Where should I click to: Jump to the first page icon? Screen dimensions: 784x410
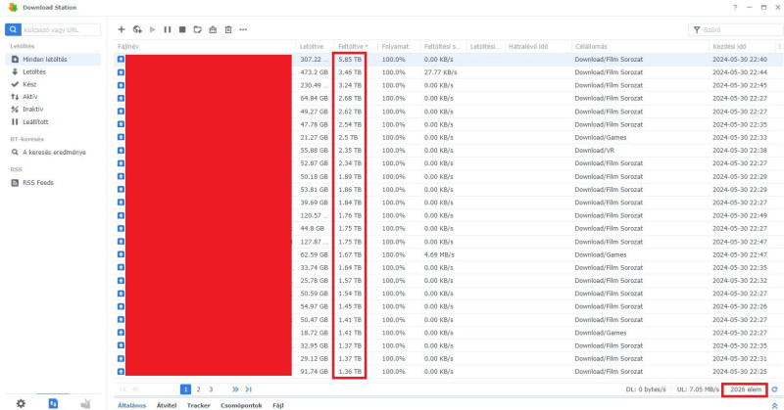pos(122,389)
